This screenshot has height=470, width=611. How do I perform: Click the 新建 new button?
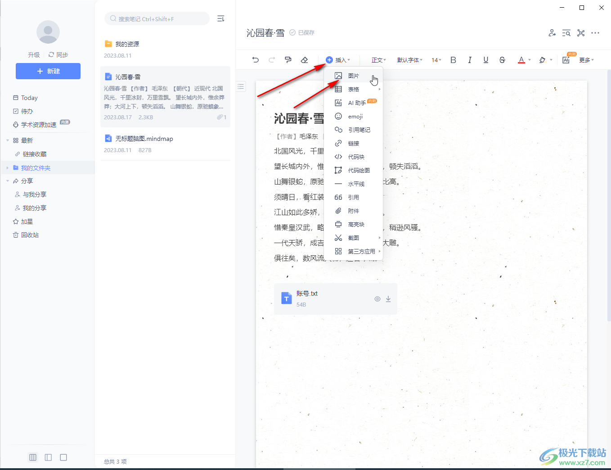(48, 71)
